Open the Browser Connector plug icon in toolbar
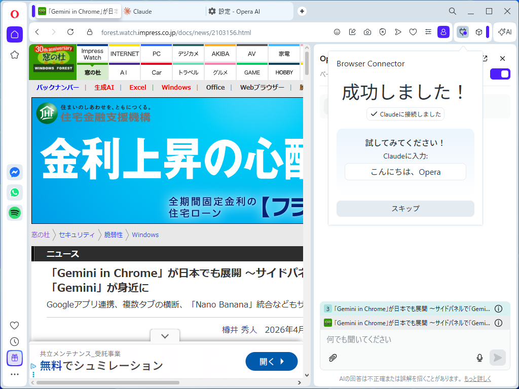This screenshot has width=519, height=389. tap(462, 31)
